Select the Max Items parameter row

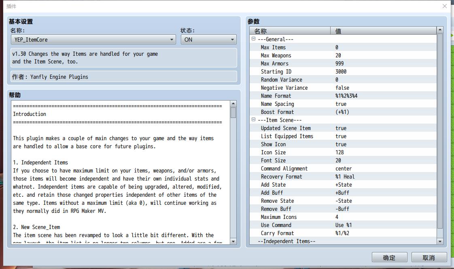343,47
